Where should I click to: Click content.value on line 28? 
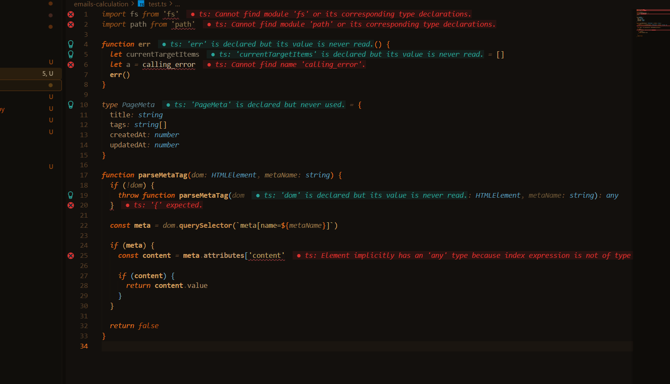pyautogui.click(x=181, y=285)
